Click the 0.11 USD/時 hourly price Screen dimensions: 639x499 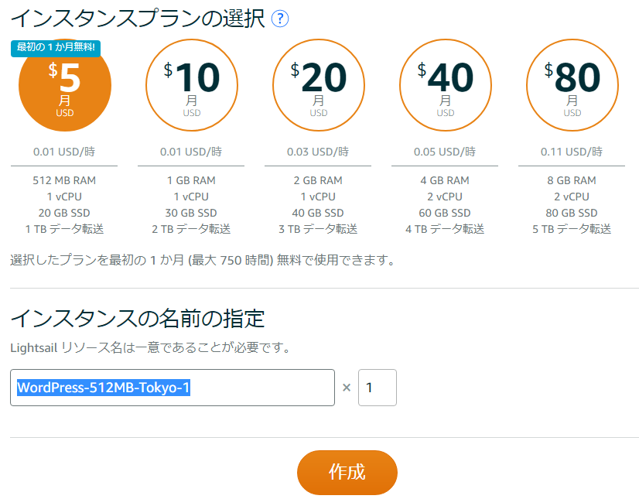[x=572, y=152]
